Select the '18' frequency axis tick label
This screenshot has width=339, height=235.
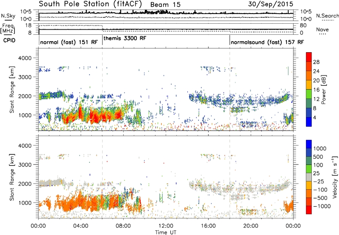coord(28,25)
